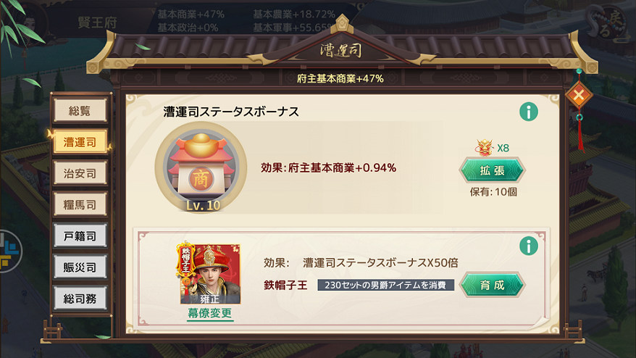The image size is (636, 358).
Task: Select the 賑災司 tab
Action: pos(80,267)
